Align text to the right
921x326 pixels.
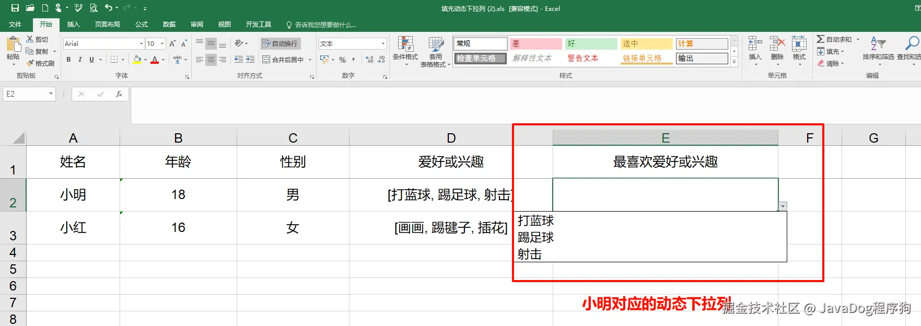pos(223,60)
